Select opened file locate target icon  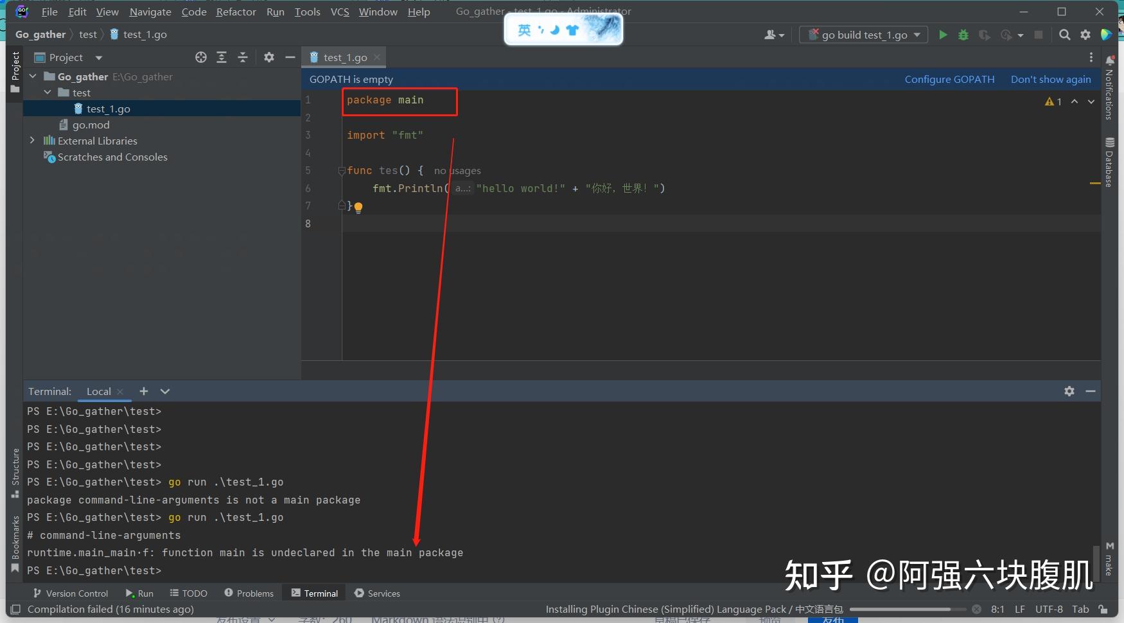tap(201, 57)
